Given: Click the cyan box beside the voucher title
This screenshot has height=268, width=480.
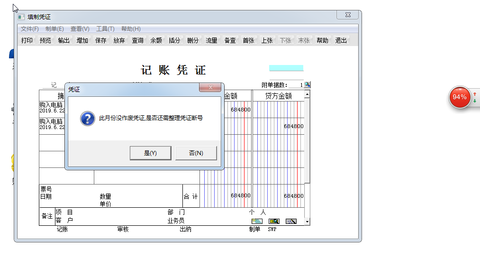Looking at the screenshot, I should point(286,68).
